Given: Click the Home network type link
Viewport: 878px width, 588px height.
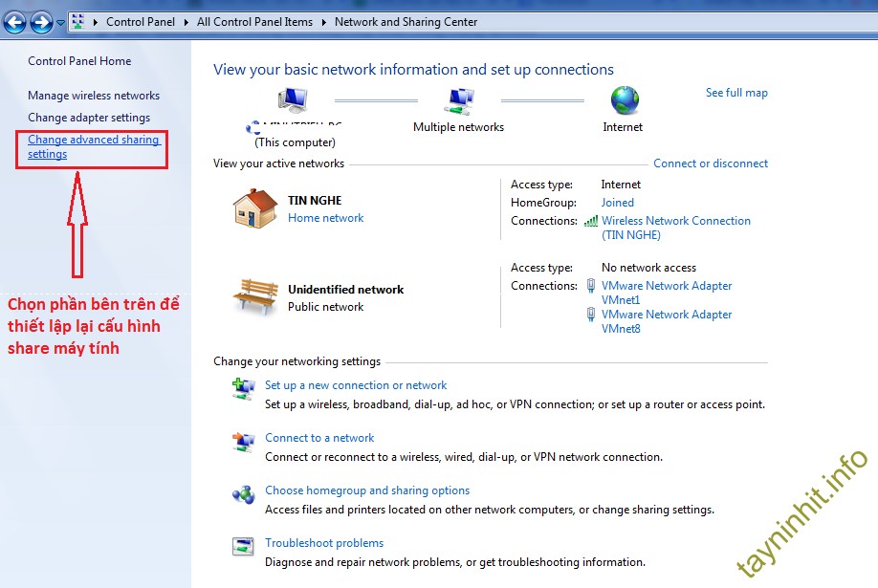Looking at the screenshot, I should point(325,218).
